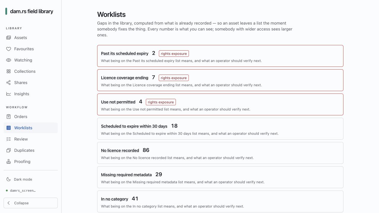Click the Proofing stamp icon
Screen dimensions: 379x213
(x=9, y=162)
